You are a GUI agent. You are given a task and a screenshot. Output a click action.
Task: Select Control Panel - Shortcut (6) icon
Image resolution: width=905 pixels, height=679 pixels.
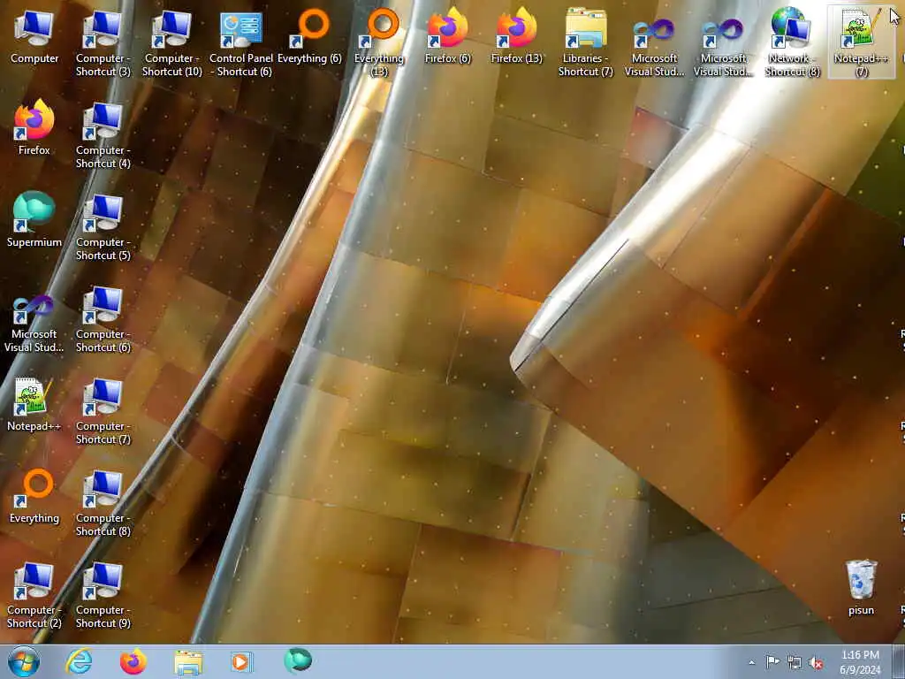241,43
